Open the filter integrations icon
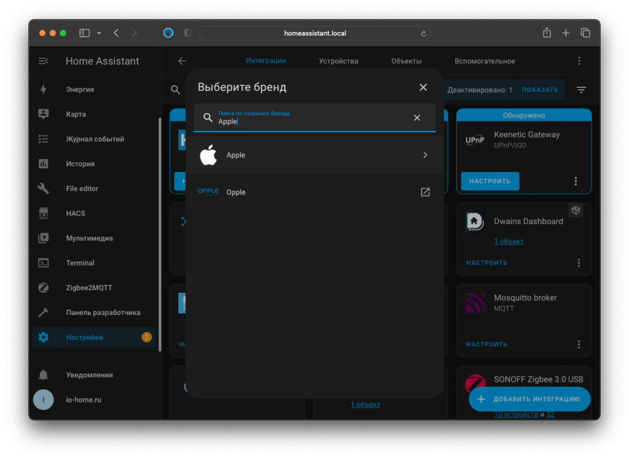629x458 pixels. pos(581,90)
